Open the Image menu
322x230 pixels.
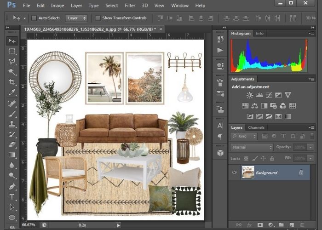coord(57,6)
